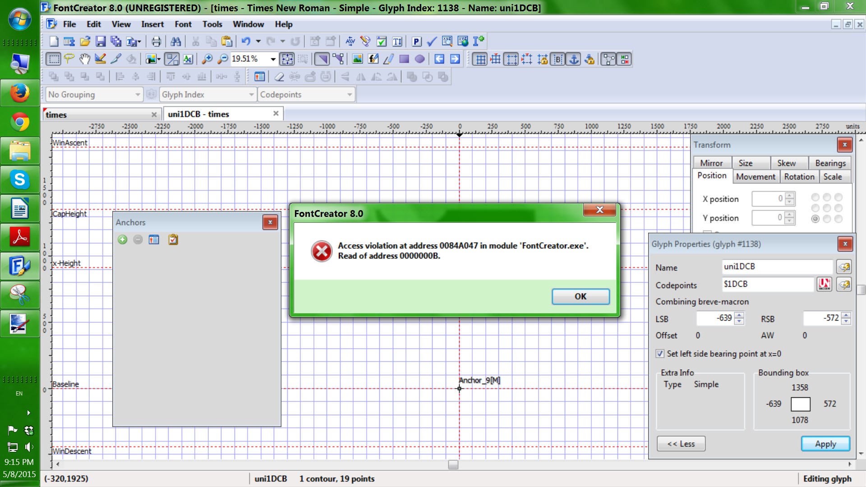This screenshot has height=487, width=866.
Task: Switch to the Rotation tab in Transform
Action: (799, 177)
